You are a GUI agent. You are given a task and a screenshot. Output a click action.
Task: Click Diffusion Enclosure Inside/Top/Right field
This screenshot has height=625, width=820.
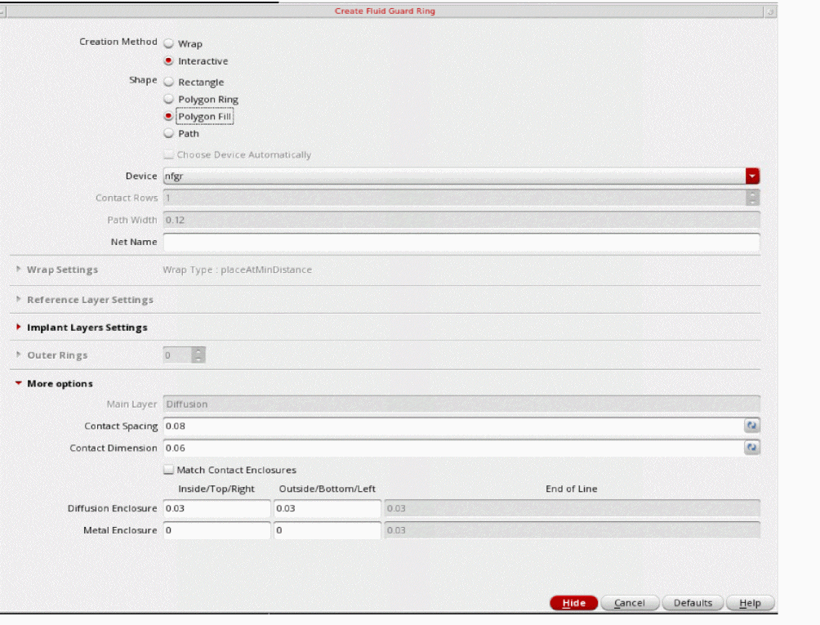coord(217,508)
